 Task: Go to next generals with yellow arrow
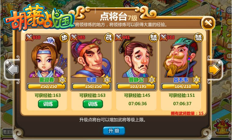(x=214, y=70)
